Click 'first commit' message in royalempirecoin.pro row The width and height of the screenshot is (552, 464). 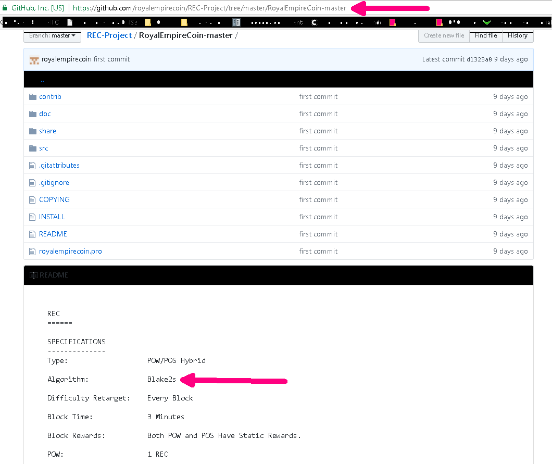(x=318, y=252)
